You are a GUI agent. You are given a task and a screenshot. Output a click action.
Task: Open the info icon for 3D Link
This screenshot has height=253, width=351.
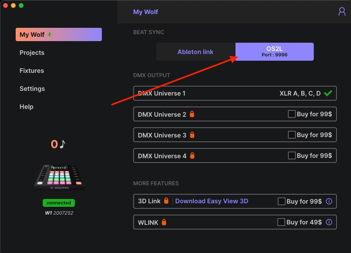[x=329, y=201]
